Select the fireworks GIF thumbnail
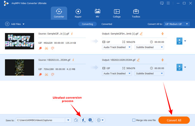This screenshot has height=126, width=195. click(19, 67)
